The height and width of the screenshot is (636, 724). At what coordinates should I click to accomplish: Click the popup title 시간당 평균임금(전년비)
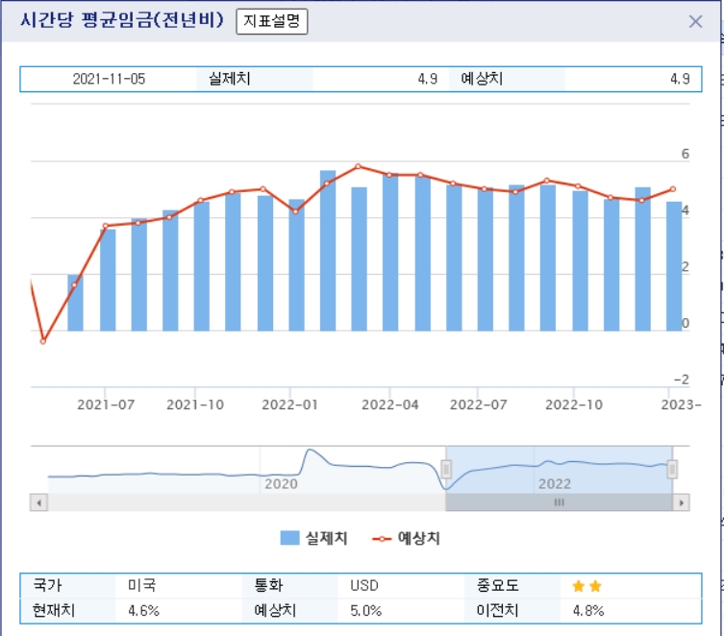[x=122, y=20]
